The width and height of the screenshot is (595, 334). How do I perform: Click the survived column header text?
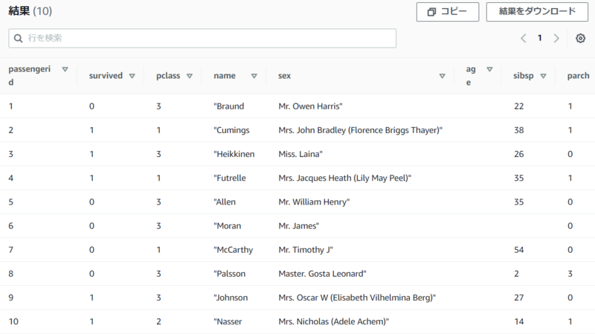(106, 76)
